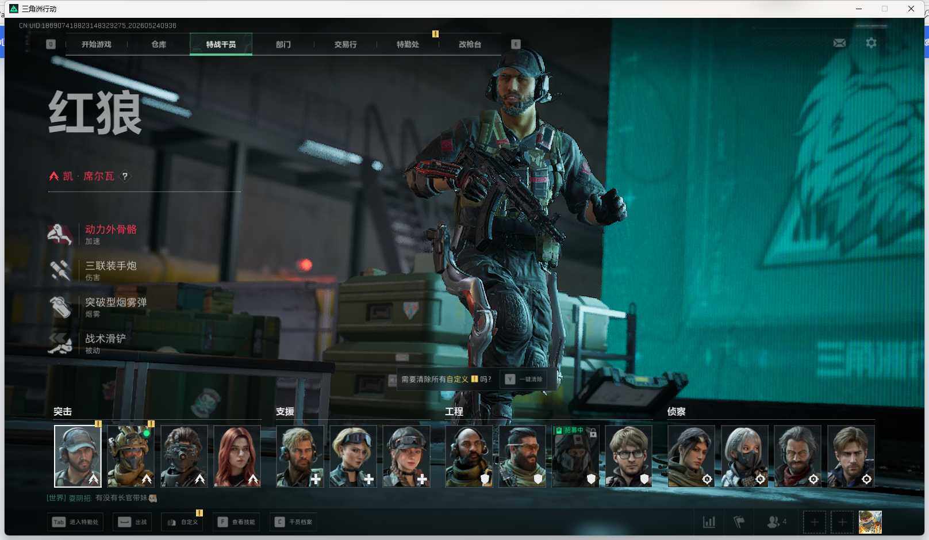Select the first support operator with headset
929x540 pixels.
click(x=300, y=456)
